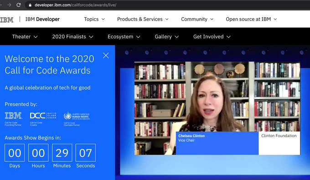Viewport: 310px width, 180px height.
Task: Open the IBM logo home link
Action: 7,20
